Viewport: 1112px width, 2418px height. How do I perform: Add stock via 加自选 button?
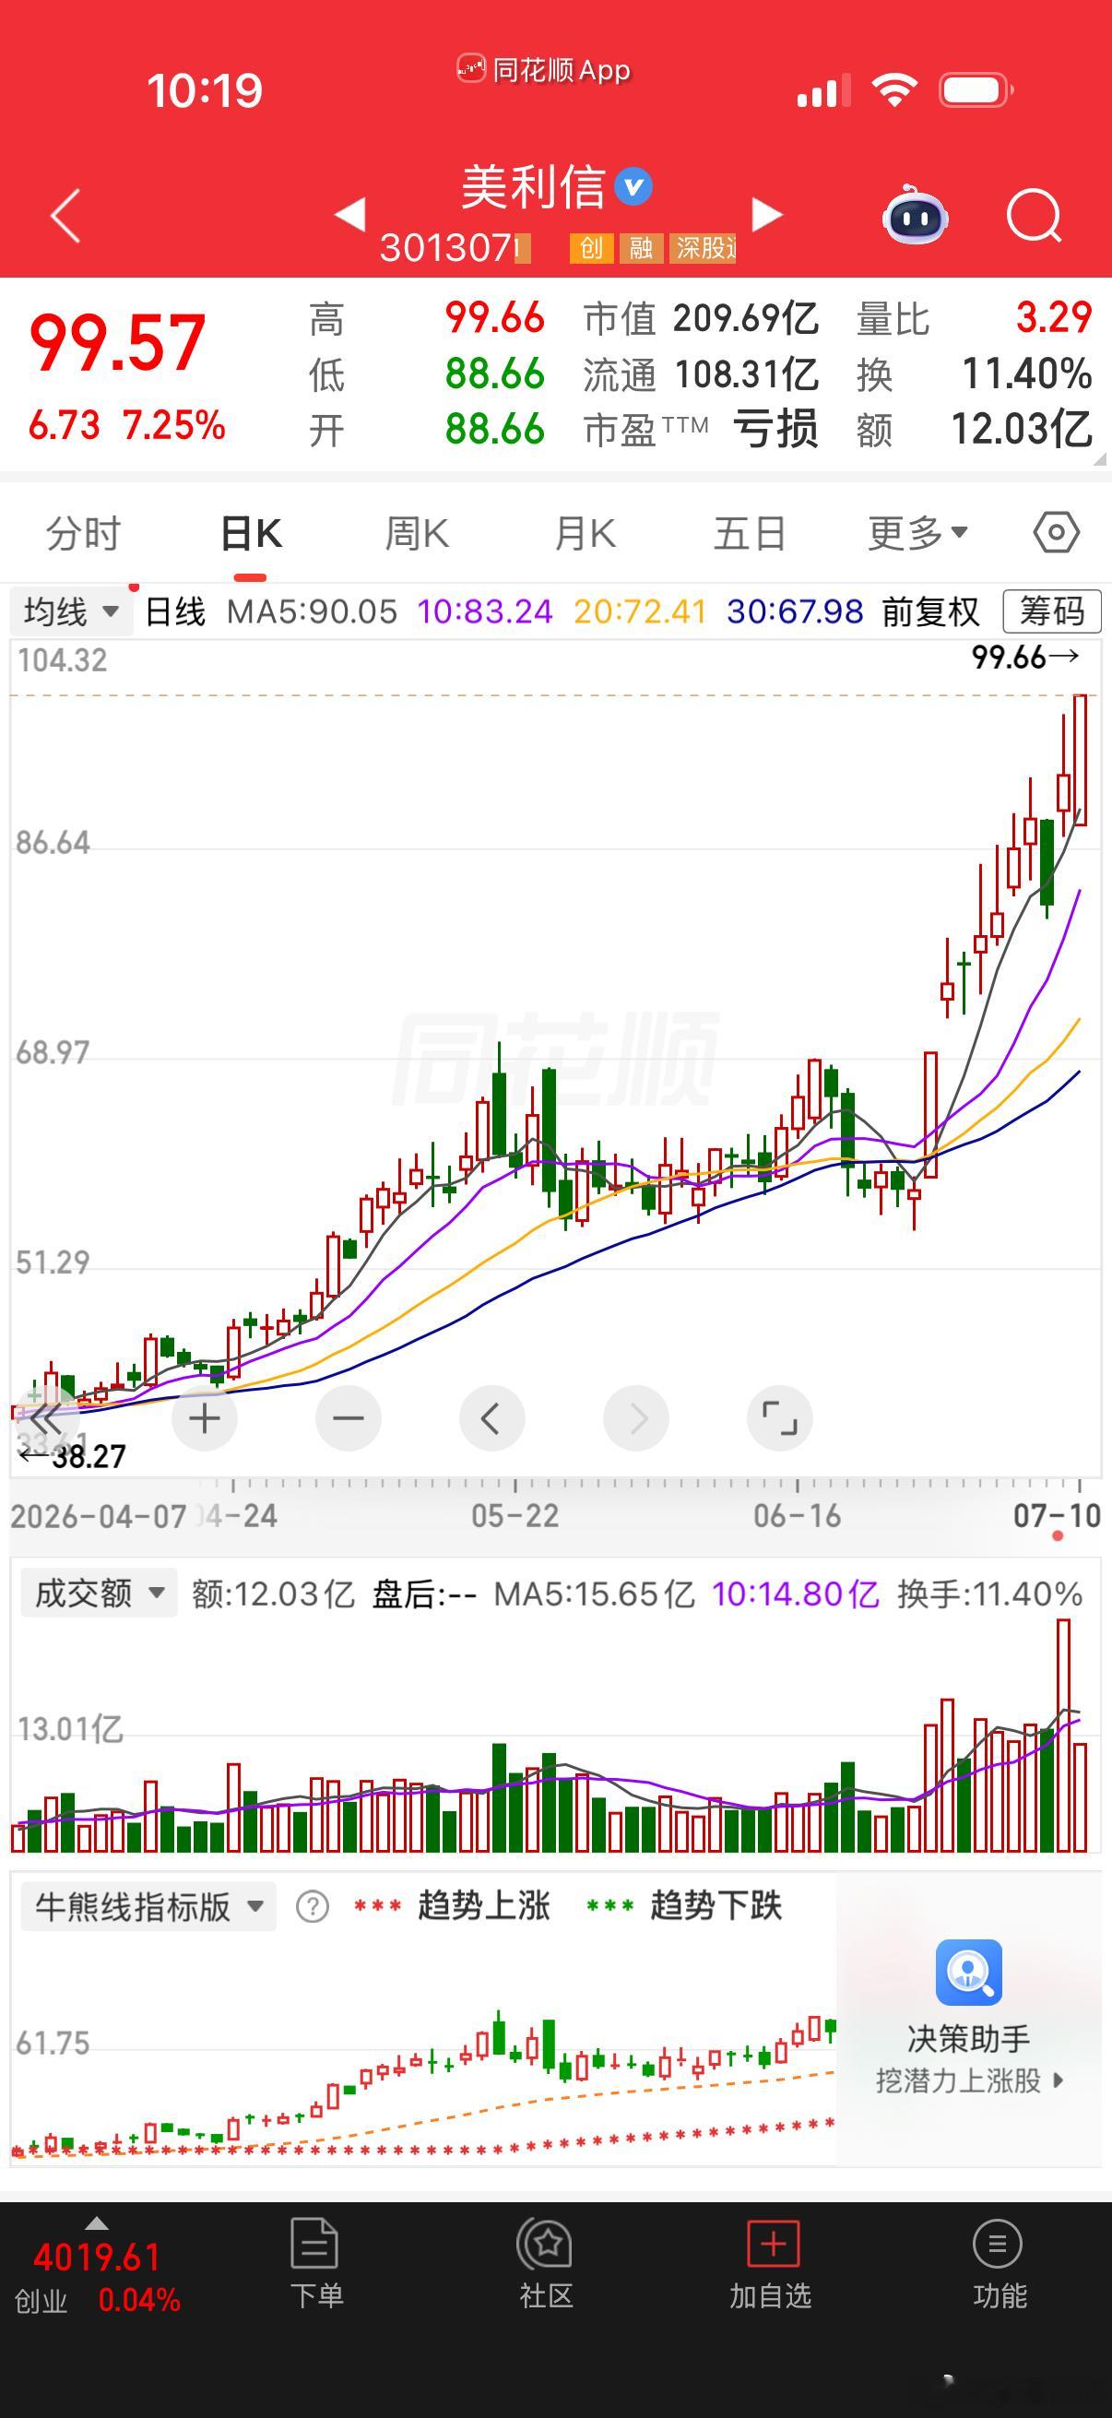[771, 2265]
